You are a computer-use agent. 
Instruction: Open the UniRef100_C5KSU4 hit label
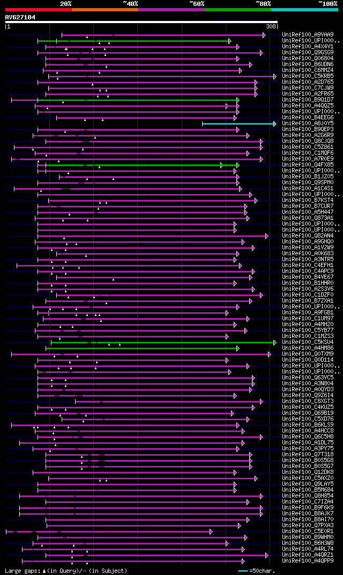[x=308, y=342]
